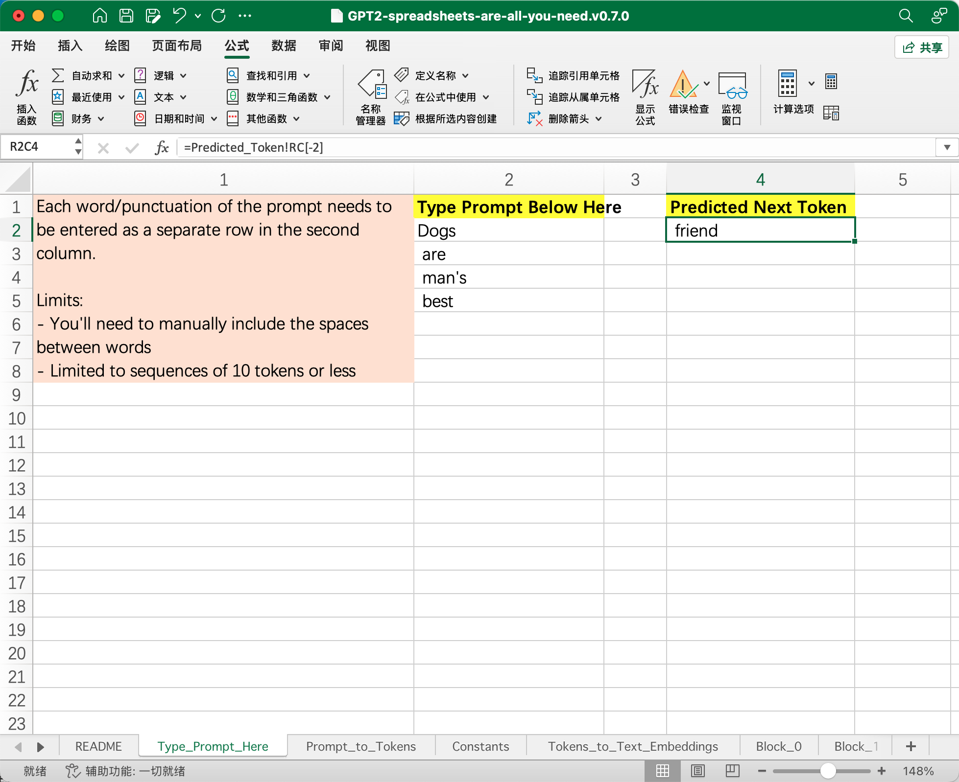959x782 pixels.
Task: Switch to Page Break Preview view
Action: pyautogui.click(x=732, y=771)
